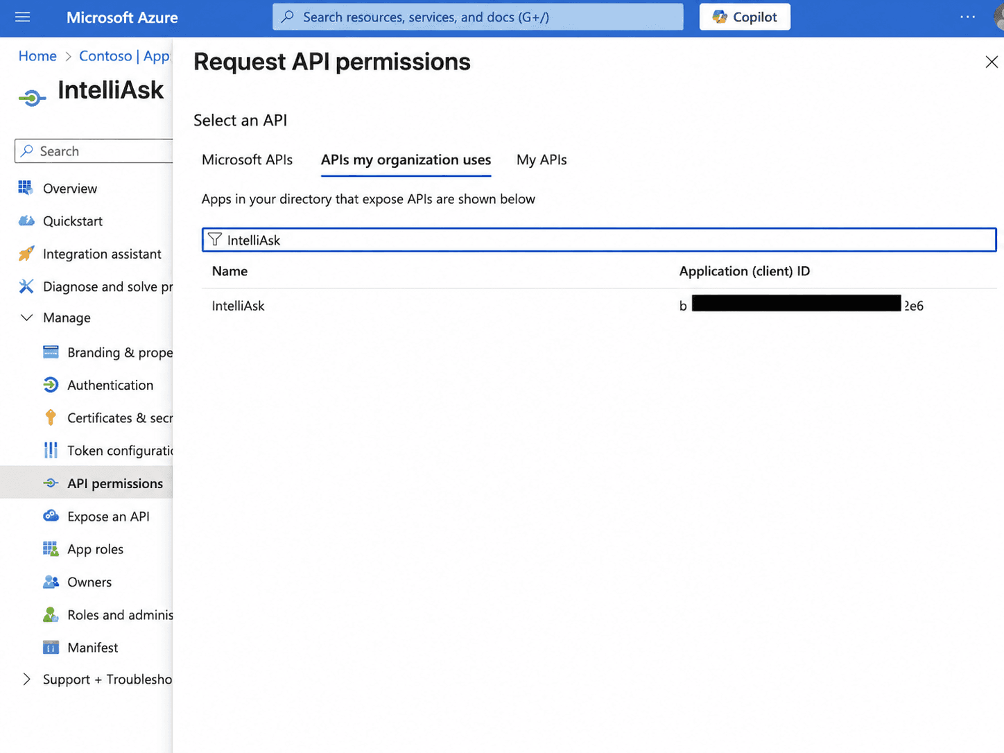Click the Manifest icon
The height and width of the screenshot is (753, 1004).
click(x=51, y=648)
